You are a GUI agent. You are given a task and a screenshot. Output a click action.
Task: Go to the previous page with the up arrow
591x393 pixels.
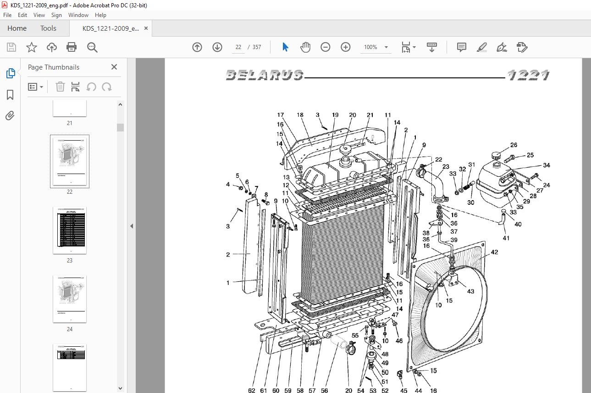pyautogui.click(x=197, y=47)
